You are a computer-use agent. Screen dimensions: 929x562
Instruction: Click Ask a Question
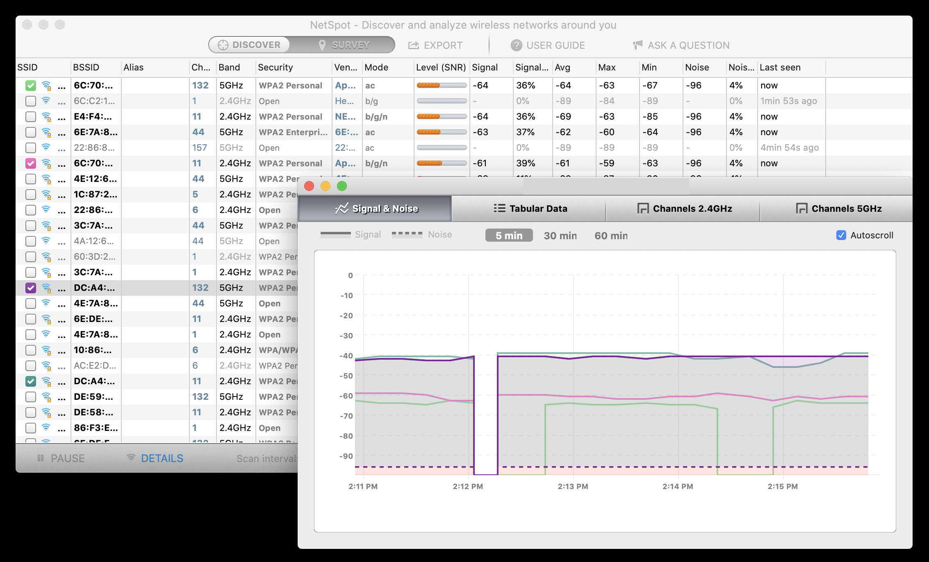681,45
